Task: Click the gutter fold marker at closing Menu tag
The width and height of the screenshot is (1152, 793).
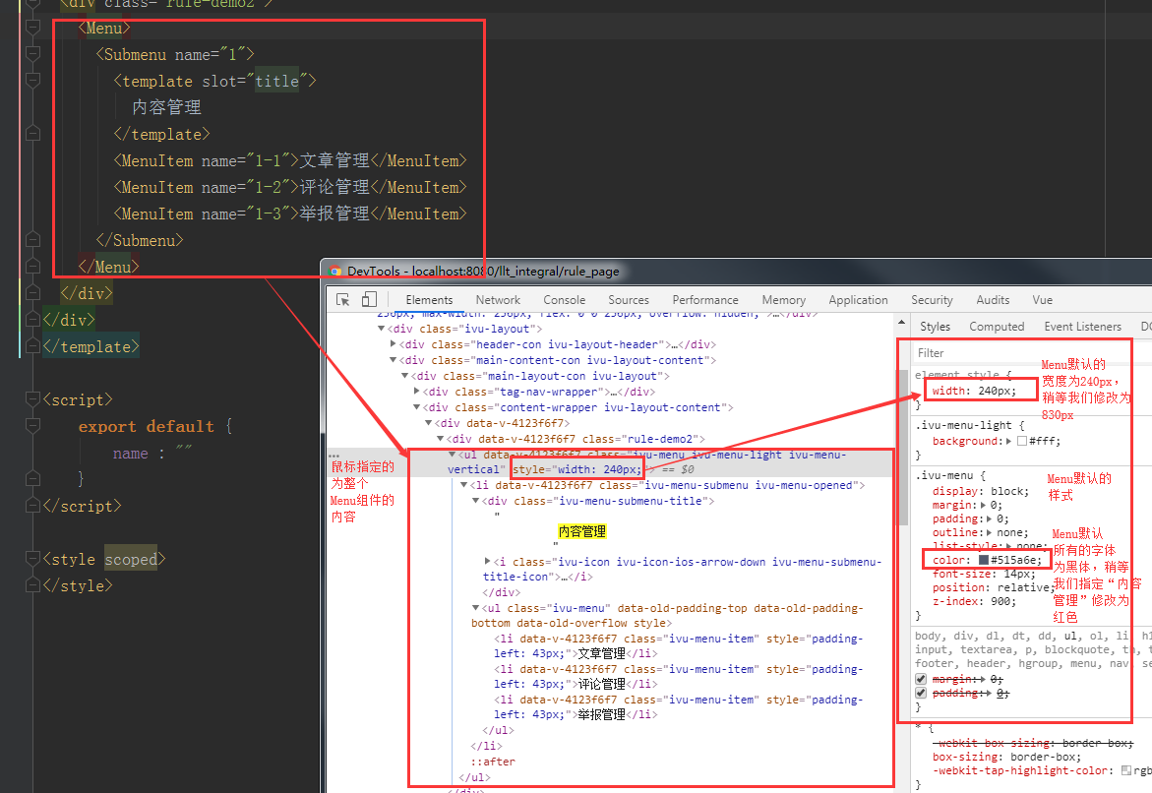Action: [32, 267]
